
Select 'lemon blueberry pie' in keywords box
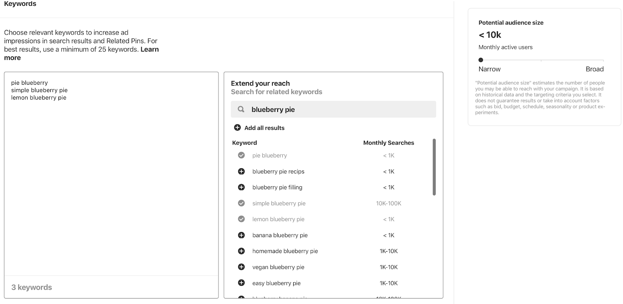point(39,98)
